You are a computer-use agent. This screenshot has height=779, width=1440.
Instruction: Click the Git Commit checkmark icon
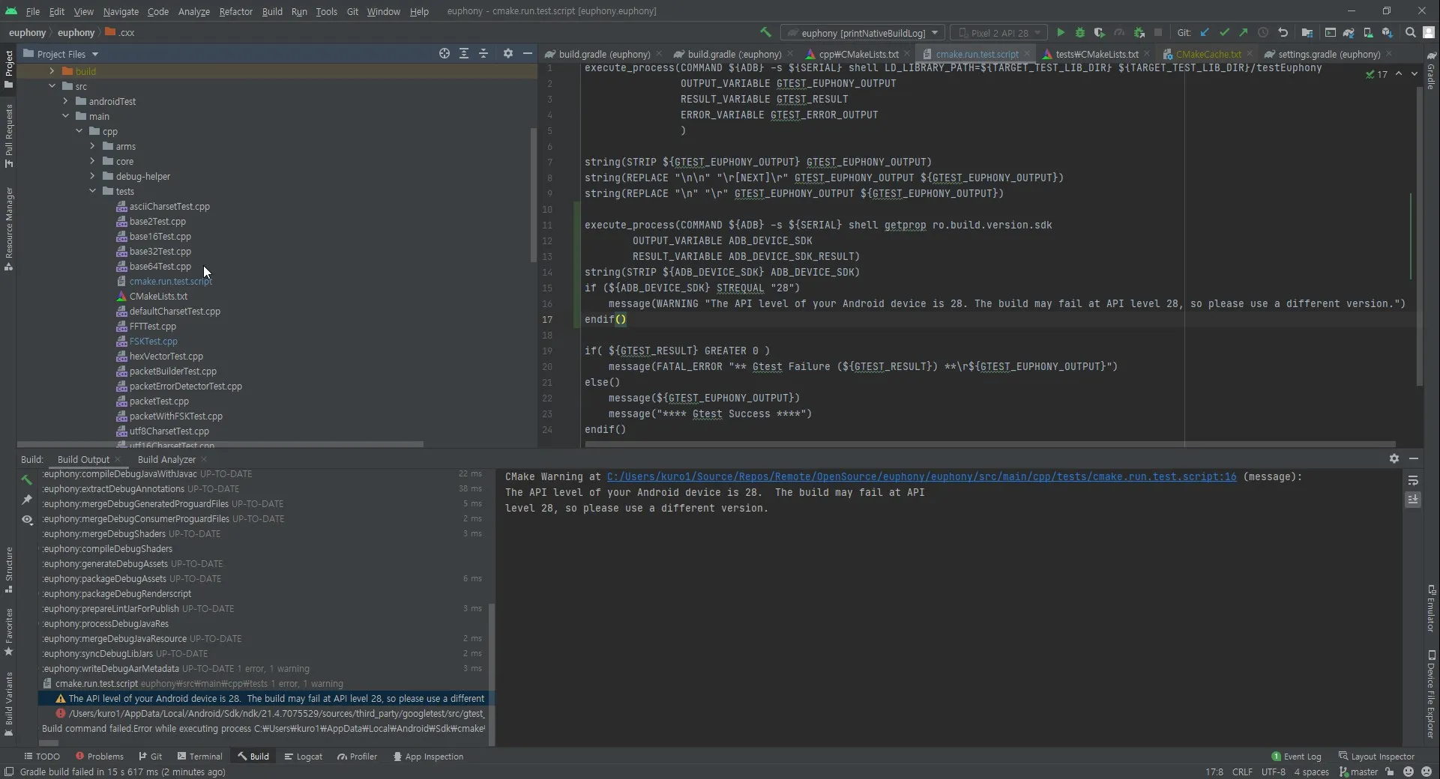tap(1224, 33)
